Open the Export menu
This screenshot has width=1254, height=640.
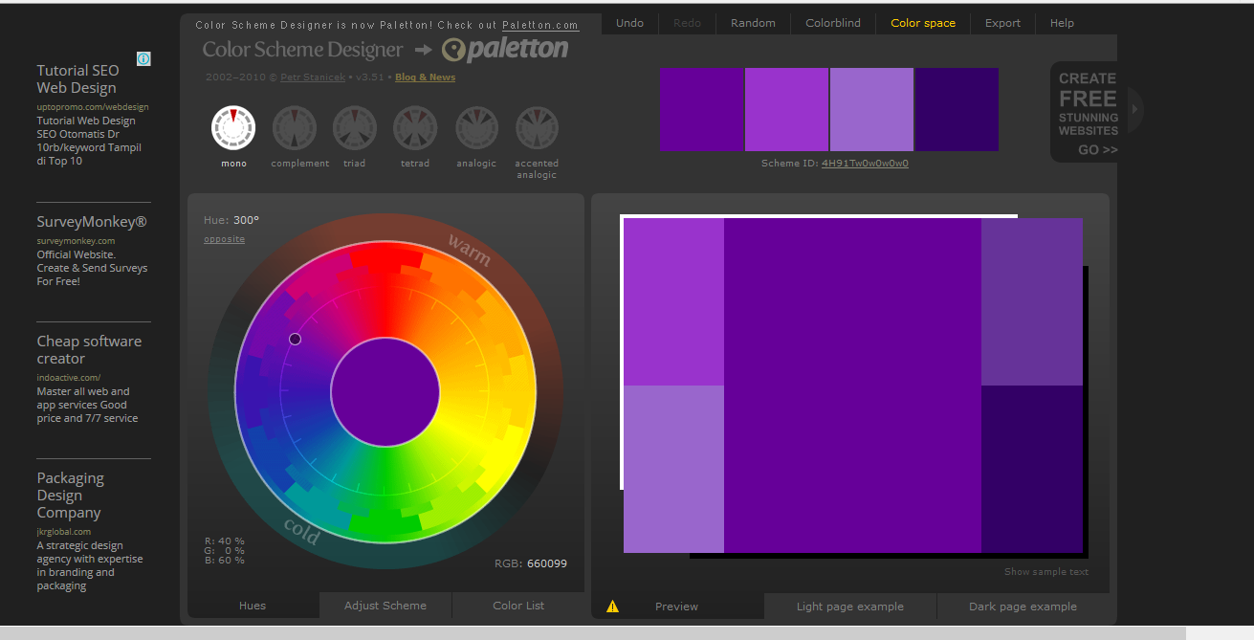pyautogui.click(x=1002, y=23)
